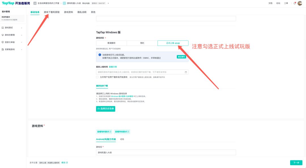Switch to the 游戏资料 tab
This screenshot has width=306, height=168.
[x=69, y=12]
